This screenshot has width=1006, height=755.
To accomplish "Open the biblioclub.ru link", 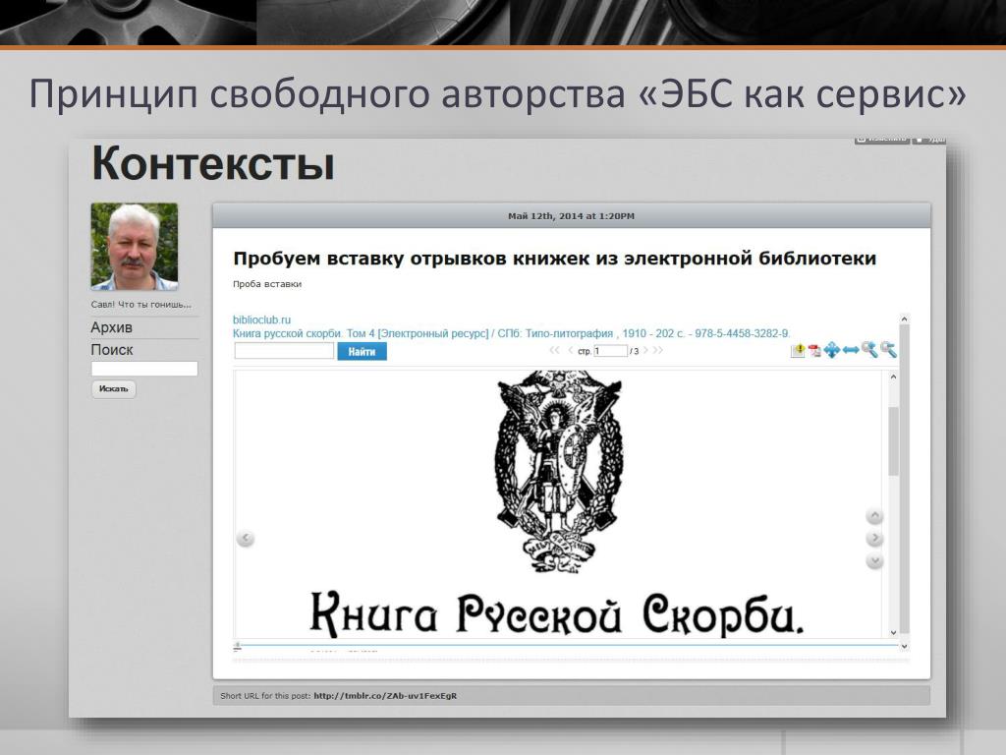I will 261,319.
